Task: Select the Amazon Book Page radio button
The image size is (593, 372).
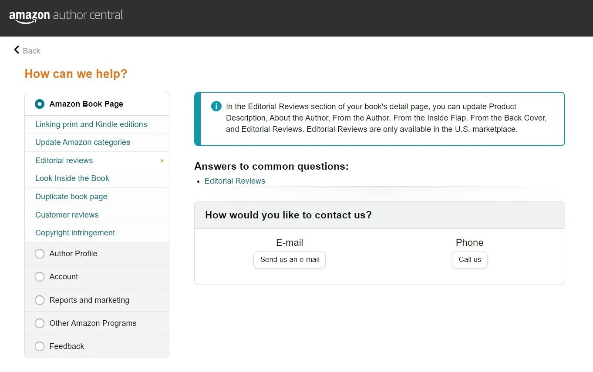Action: pyautogui.click(x=40, y=104)
